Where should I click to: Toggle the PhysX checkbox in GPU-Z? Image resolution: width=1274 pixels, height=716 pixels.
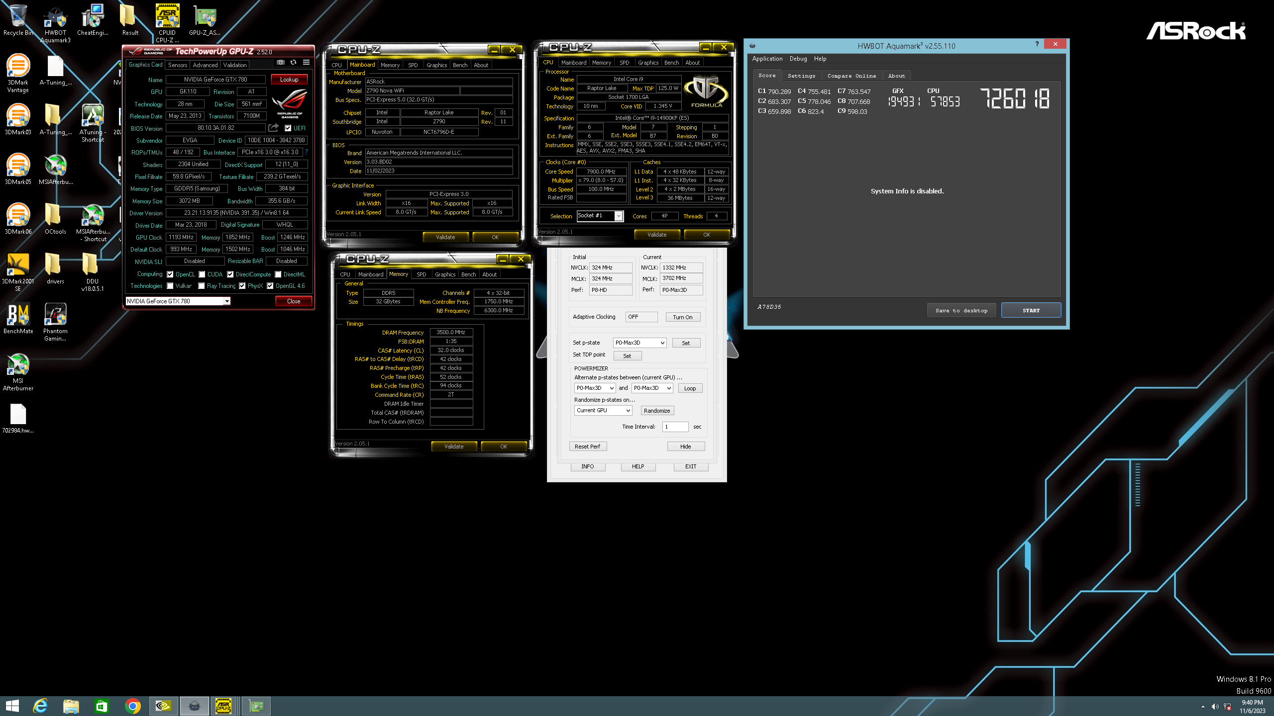click(x=242, y=286)
